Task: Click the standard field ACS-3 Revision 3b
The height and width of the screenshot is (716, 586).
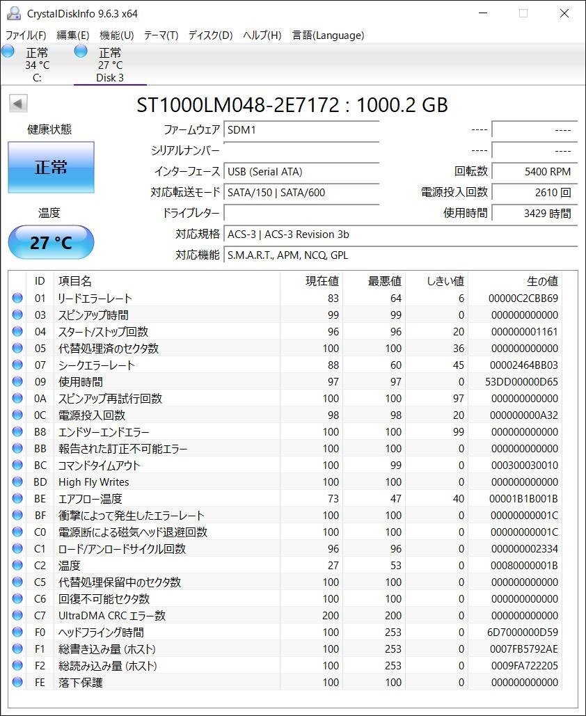Action: (401, 234)
